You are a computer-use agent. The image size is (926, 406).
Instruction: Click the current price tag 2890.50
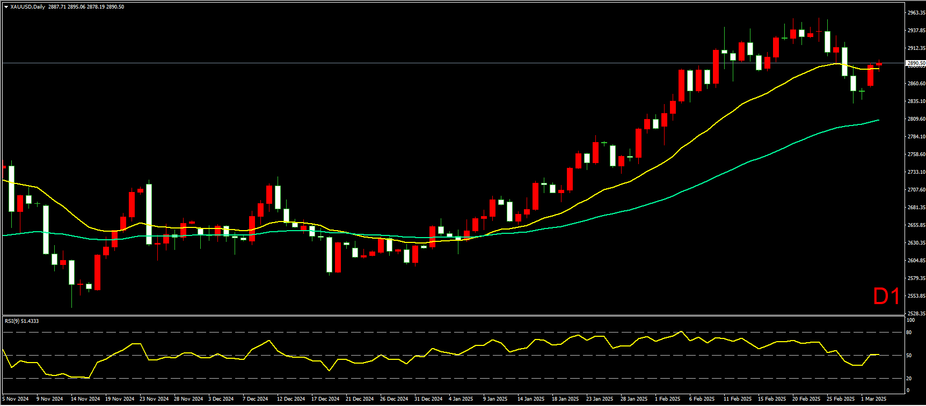pyautogui.click(x=916, y=63)
